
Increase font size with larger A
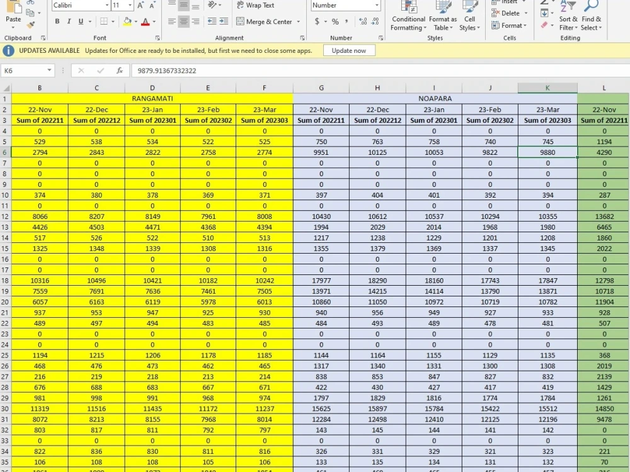140,5
